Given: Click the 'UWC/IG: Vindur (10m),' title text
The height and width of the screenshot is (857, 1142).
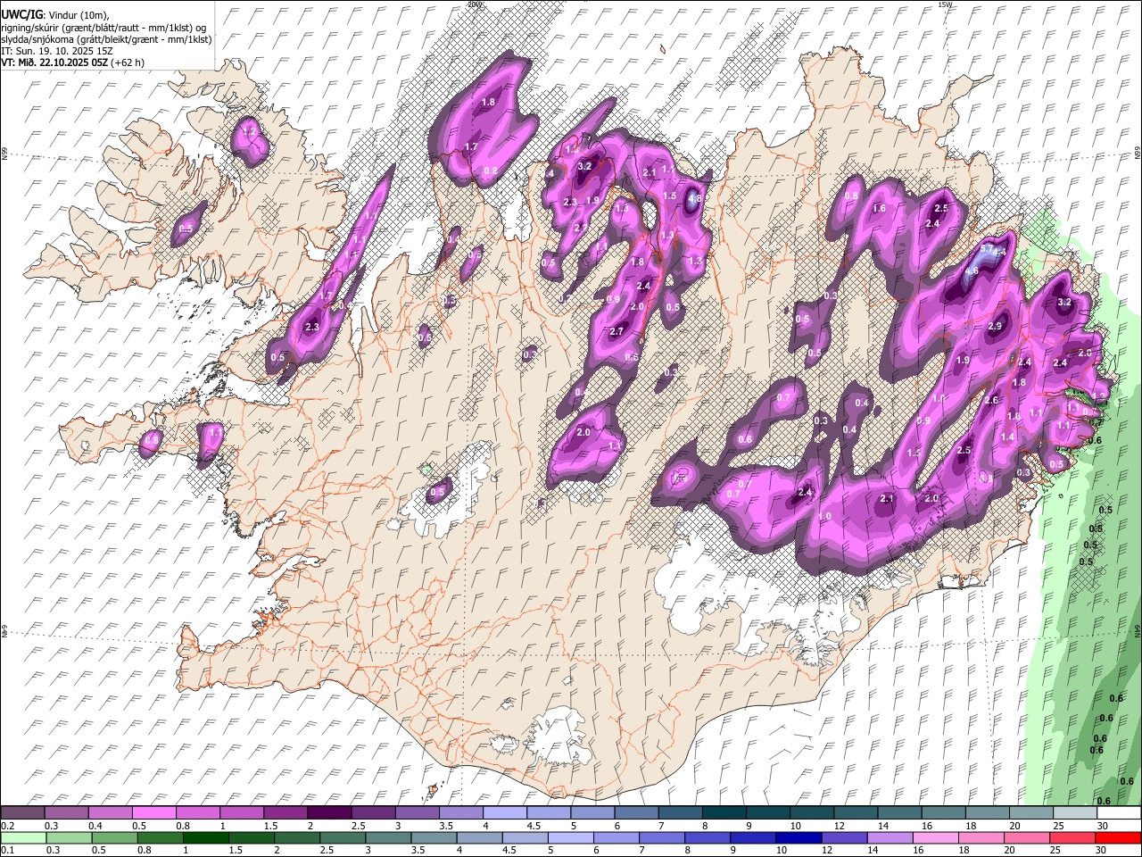Looking at the screenshot, I should coord(54,15).
